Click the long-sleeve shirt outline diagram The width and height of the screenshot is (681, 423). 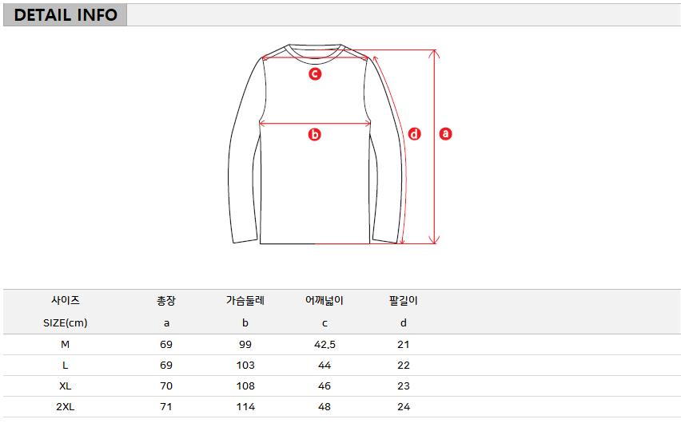(x=317, y=144)
